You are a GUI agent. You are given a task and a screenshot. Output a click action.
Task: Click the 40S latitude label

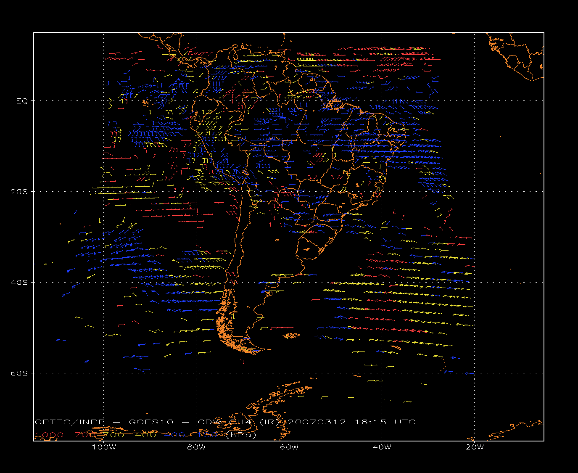point(19,283)
